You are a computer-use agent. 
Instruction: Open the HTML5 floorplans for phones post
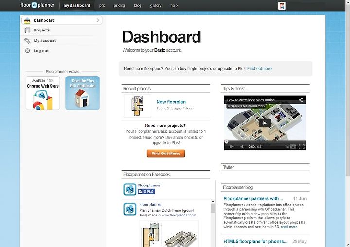(x=255, y=241)
